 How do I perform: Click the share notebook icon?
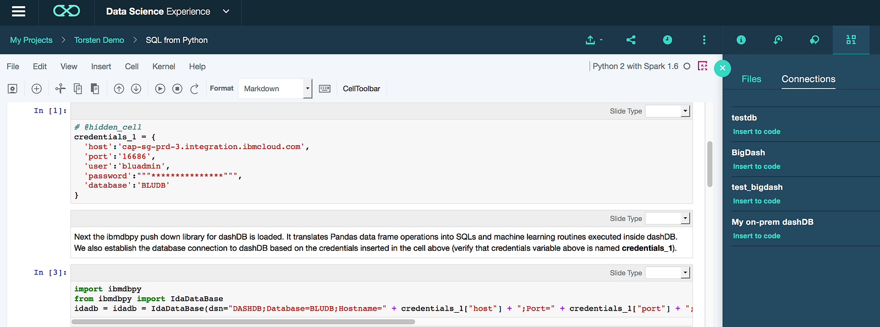[x=631, y=40]
